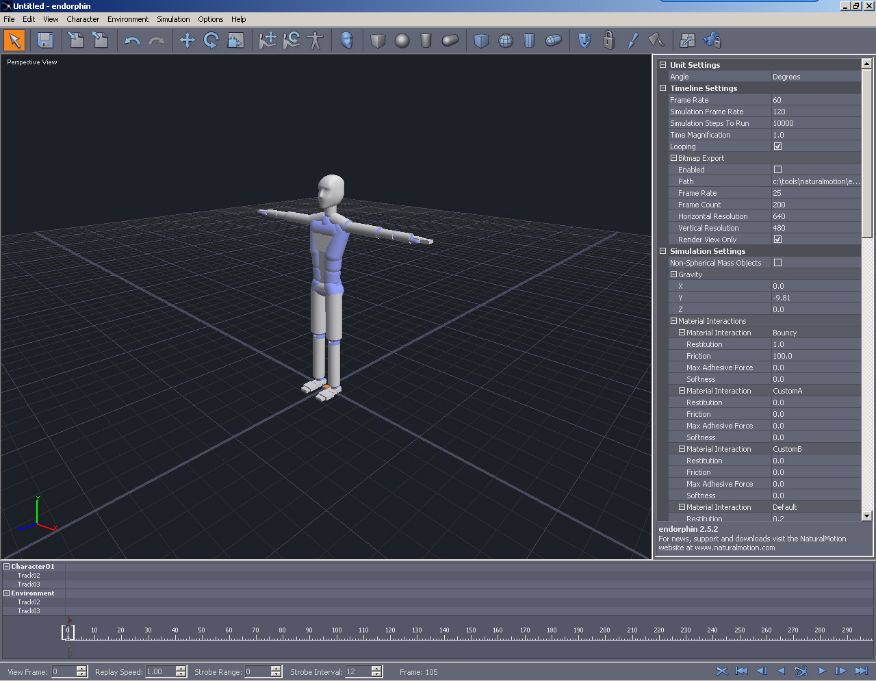Click the padlock constraint icon
This screenshot has width=876, height=681.
608,40
